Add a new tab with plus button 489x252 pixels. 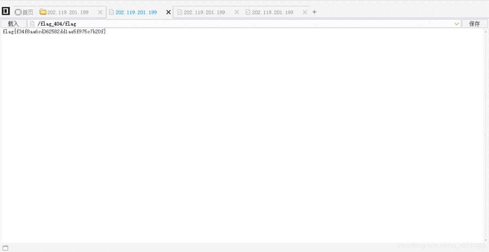click(x=315, y=12)
